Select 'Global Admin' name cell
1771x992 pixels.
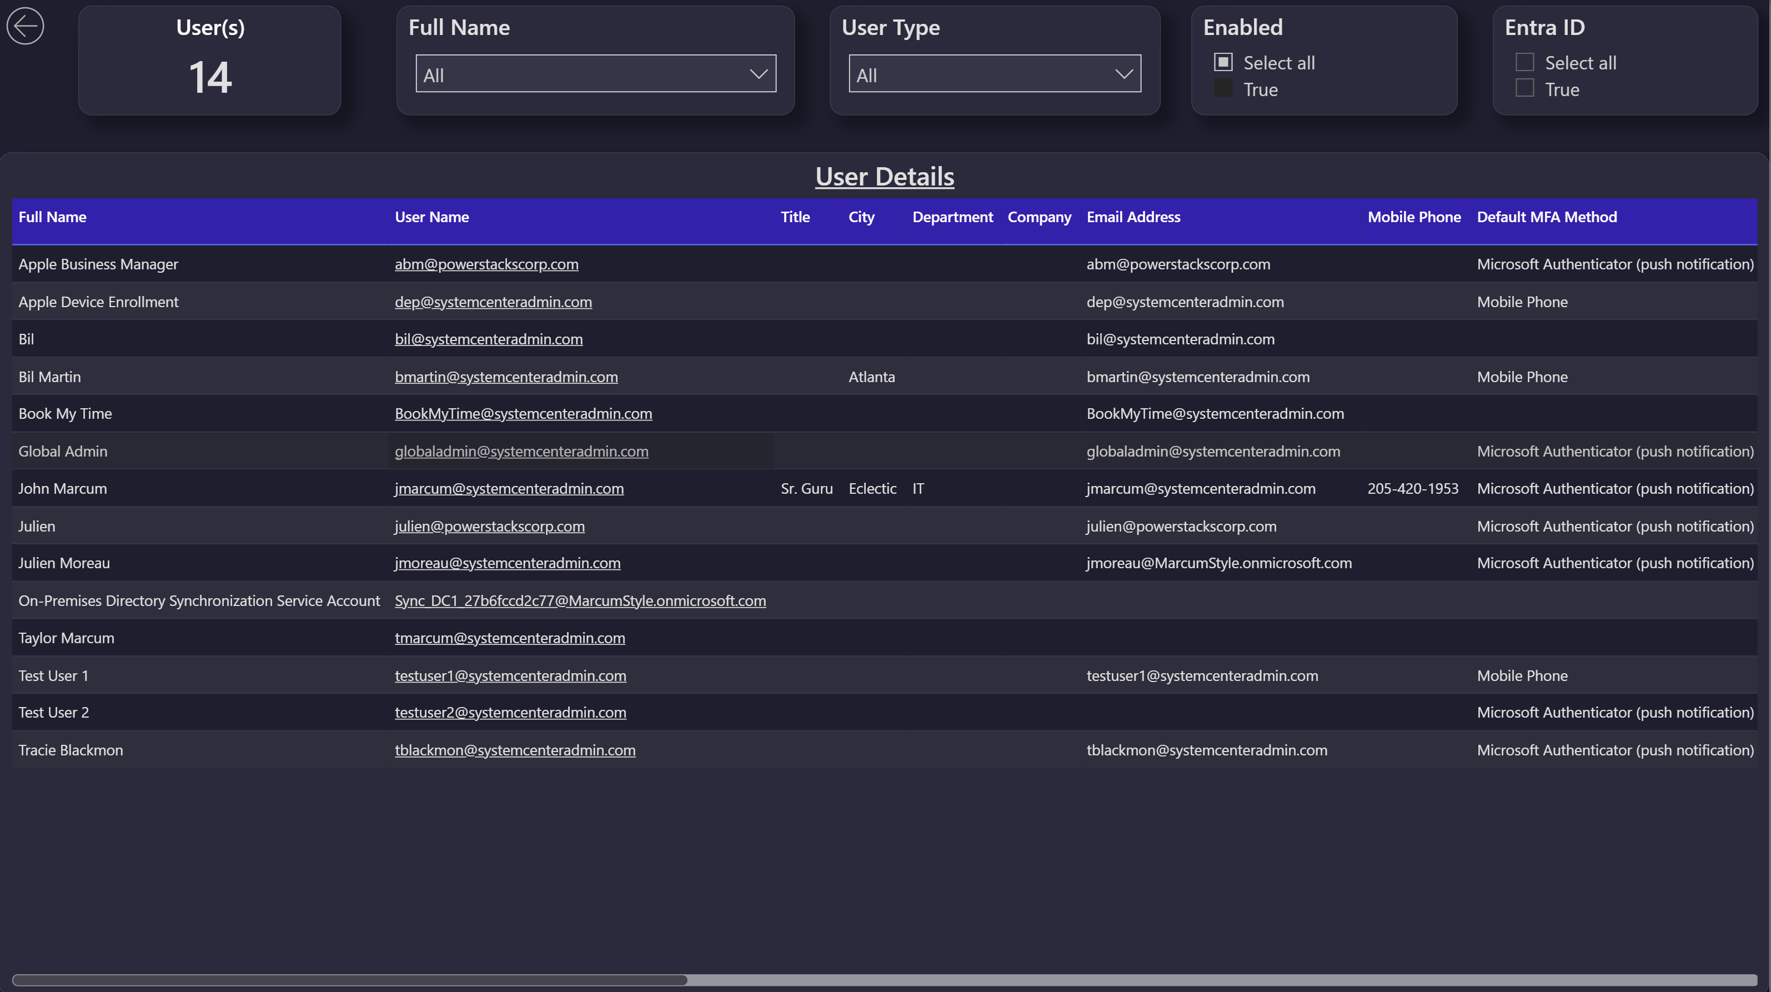click(x=63, y=451)
